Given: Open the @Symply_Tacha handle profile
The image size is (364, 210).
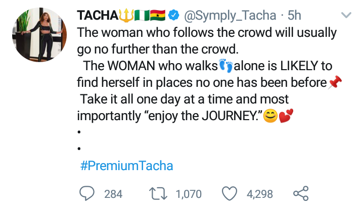Looking at the screenshot, I should [230, 16].
